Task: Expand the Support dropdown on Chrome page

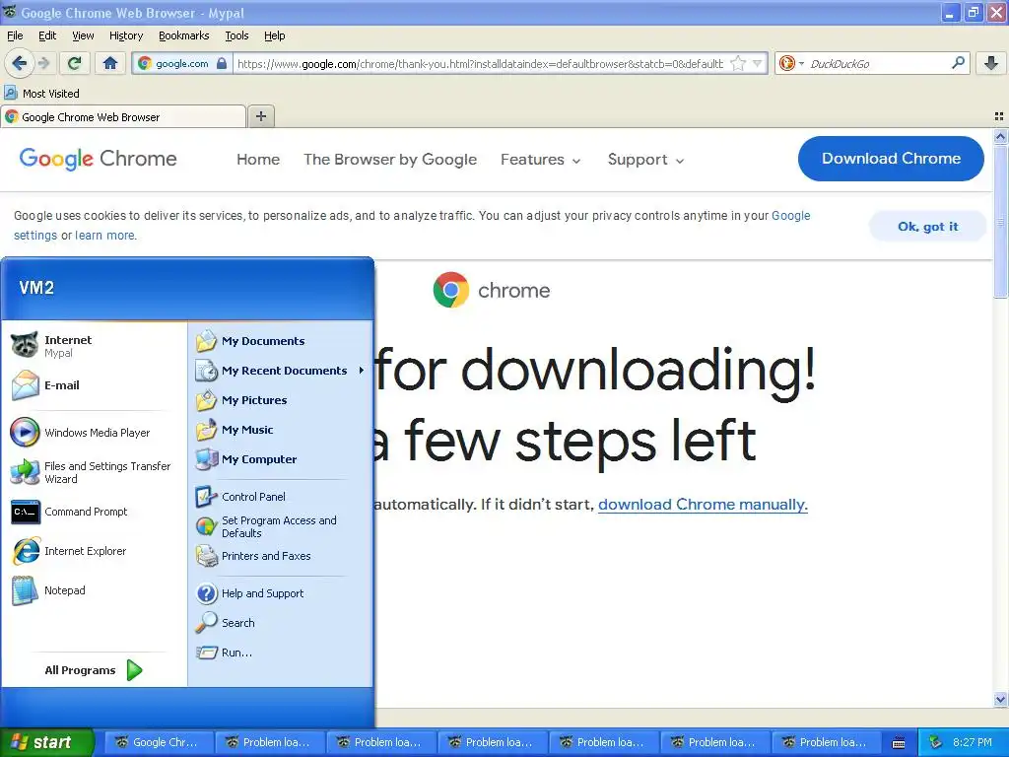Action: tap(645, 160)
